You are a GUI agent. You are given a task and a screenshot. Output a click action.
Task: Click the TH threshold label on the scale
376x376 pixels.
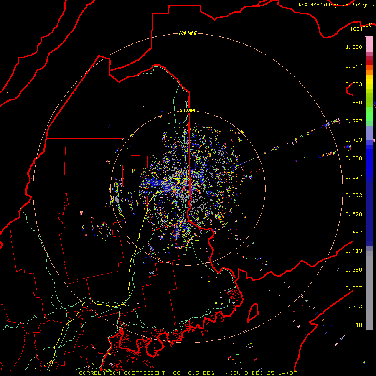(359, 325)
